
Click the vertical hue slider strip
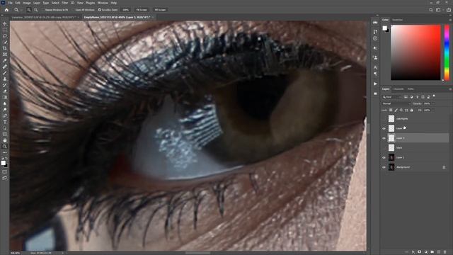click(x=447, y=52)
